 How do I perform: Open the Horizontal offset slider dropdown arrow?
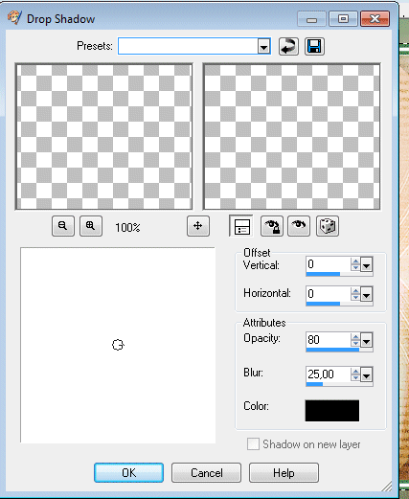[x=367, y=294]
